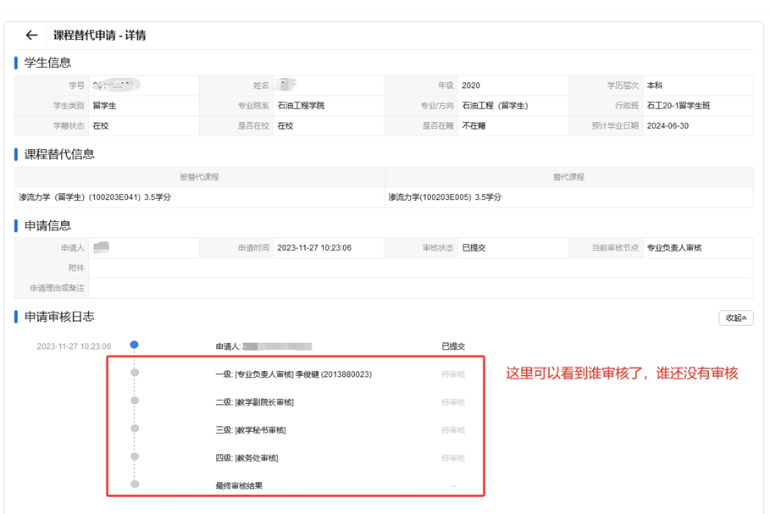Click the 已提交 status in audit log

point(453,346)
